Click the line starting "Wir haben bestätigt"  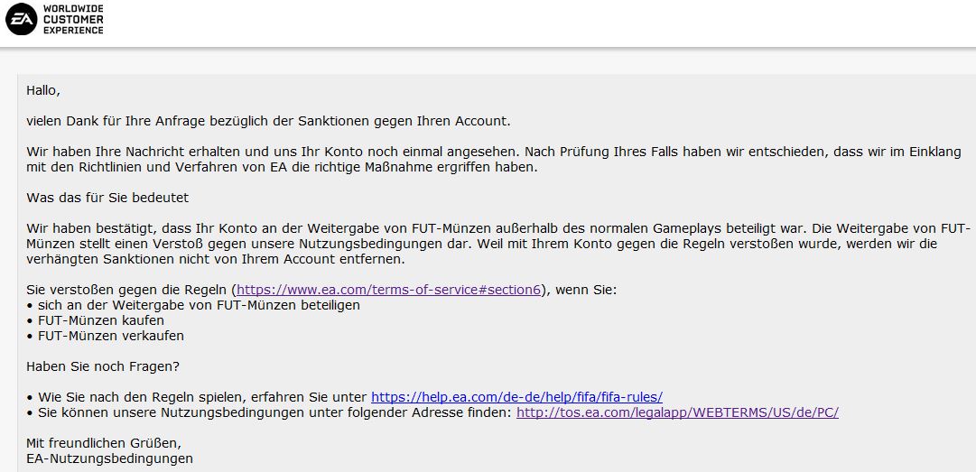click(498, 229)
